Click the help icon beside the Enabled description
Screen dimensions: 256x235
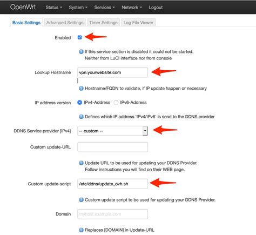coord(81,52)
